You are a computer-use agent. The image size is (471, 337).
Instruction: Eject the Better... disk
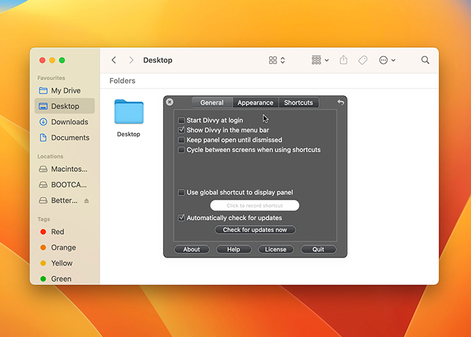(87, 201)
